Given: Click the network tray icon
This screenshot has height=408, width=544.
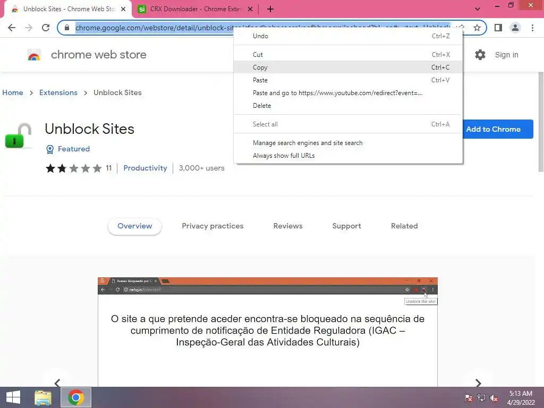Looking at the screenshot, I should point(481,398).
